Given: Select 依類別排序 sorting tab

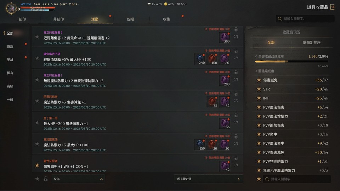Looking at the screenshot, I should pyautogui.click(x=311, y=42).
